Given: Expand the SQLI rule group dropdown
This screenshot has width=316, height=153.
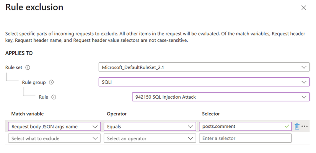Looking at the screenshot, I should (204, 82).
